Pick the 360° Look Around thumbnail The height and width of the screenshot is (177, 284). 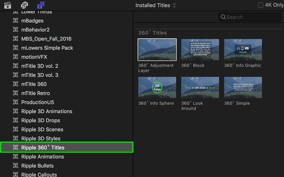point(200,88)
